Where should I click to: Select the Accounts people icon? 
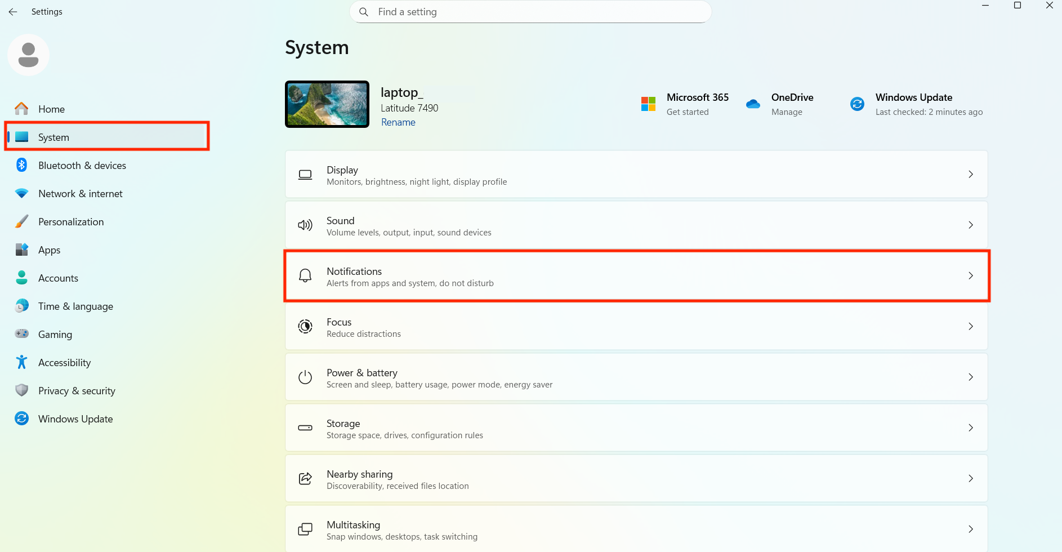tap(21, 278)
